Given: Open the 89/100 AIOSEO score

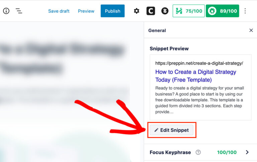Looking at the screenshot, I should 223,11.
